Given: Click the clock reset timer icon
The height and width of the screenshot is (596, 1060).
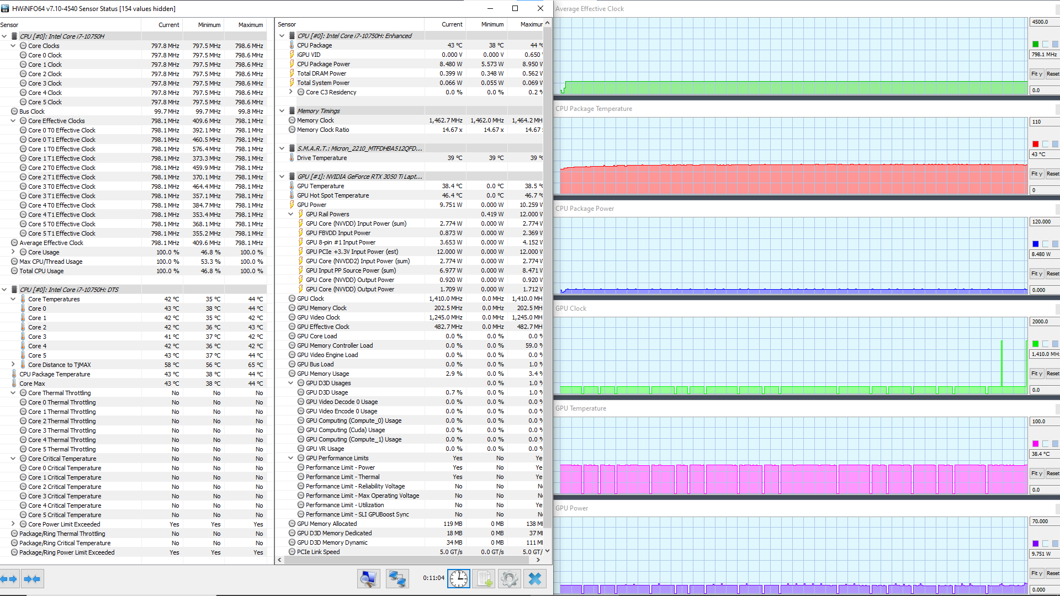Looking at the screenshot, I should coord(458,579).
